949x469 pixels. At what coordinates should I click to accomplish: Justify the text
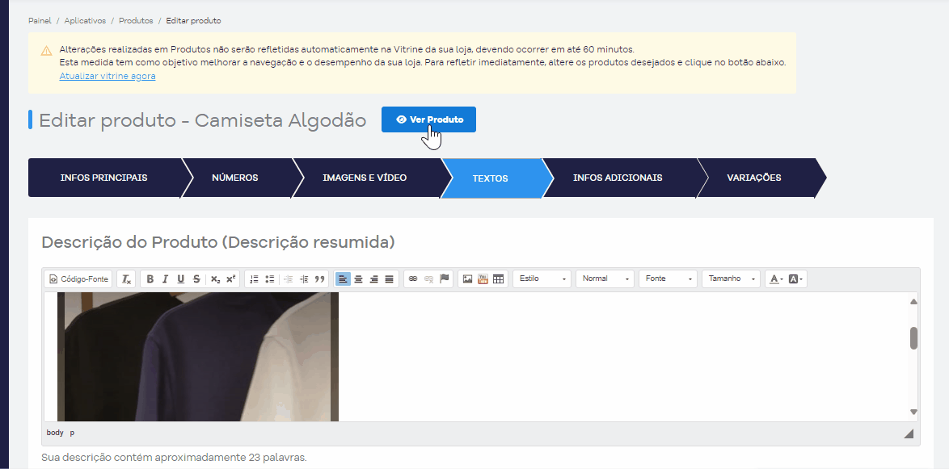click(389, 279)
